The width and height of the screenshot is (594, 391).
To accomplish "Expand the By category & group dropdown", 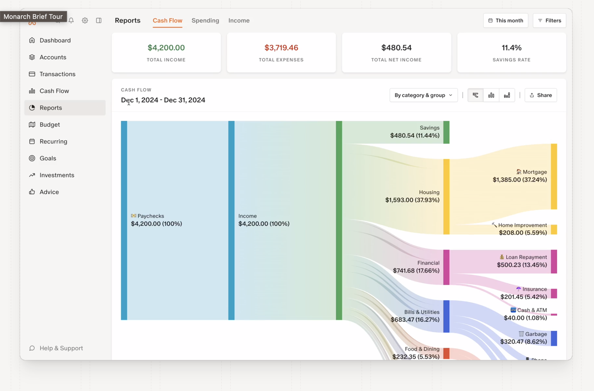I will (x=423, y=95).
